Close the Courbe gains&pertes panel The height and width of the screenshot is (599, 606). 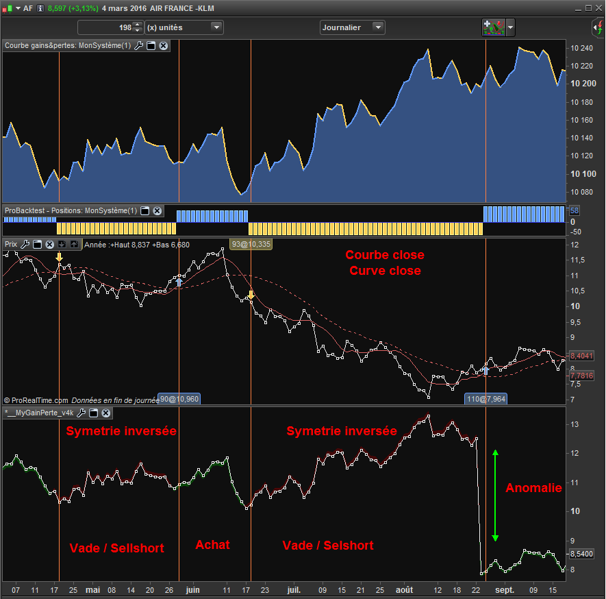[164, 46]
